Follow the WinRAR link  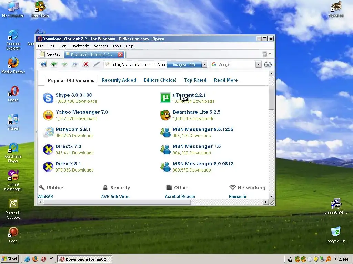coord(46,196)
